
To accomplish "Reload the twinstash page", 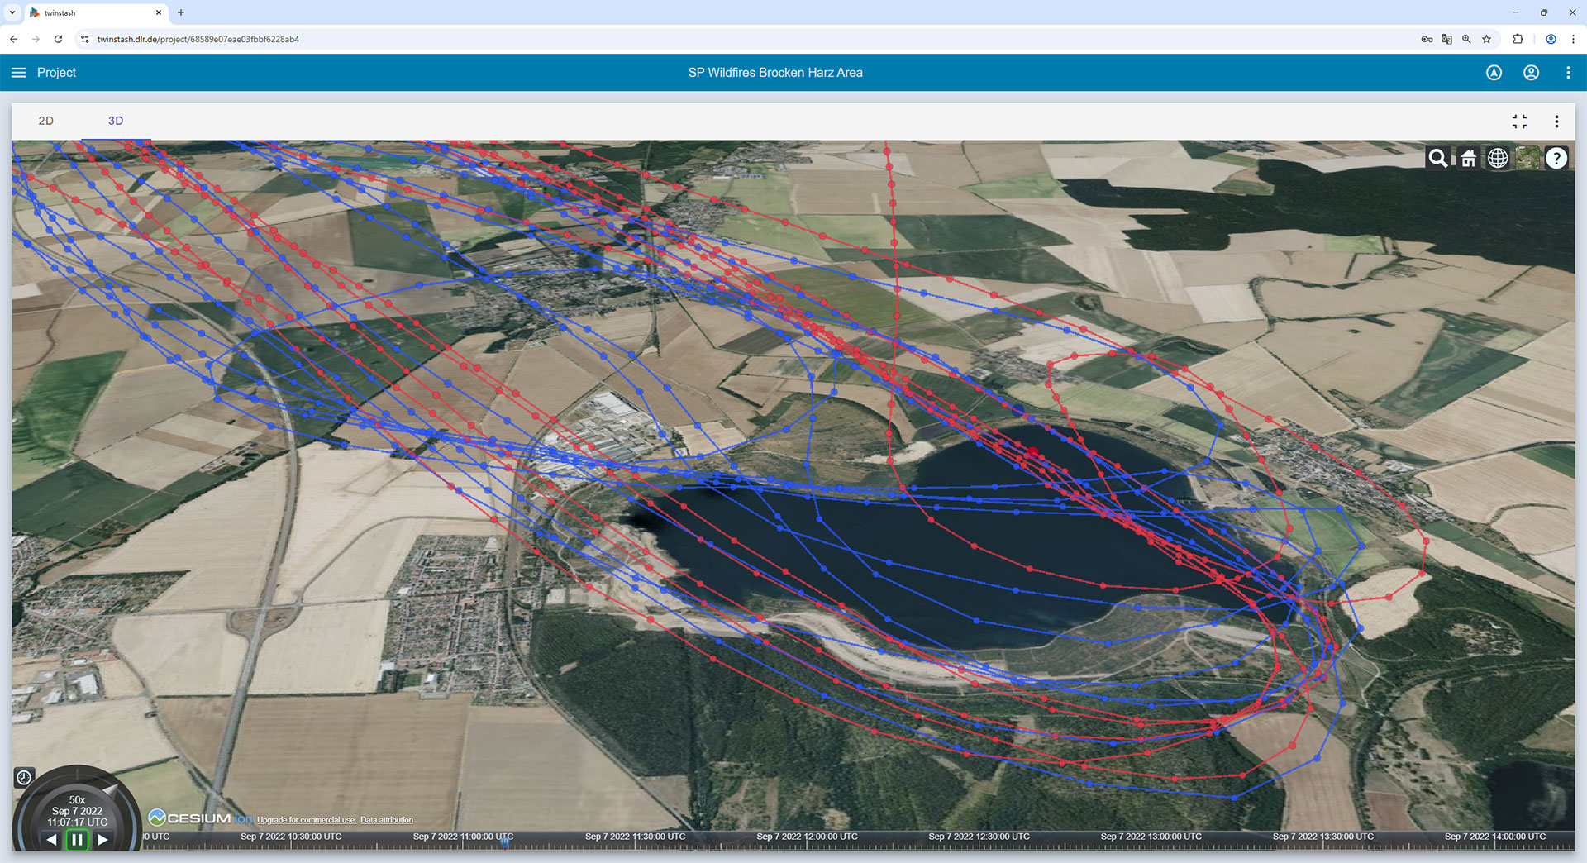I will [x=58, y=39].
